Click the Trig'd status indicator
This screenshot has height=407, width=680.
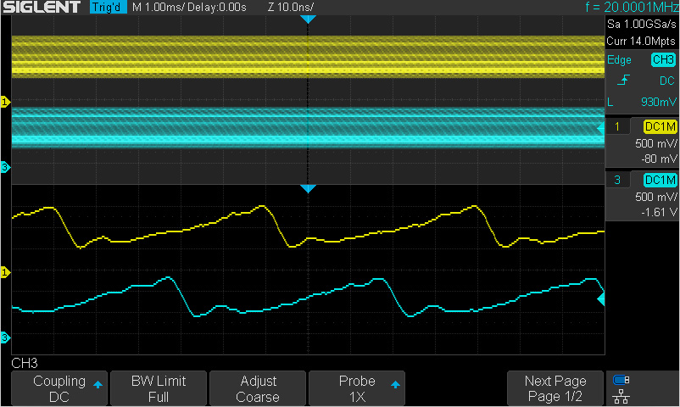108,8
